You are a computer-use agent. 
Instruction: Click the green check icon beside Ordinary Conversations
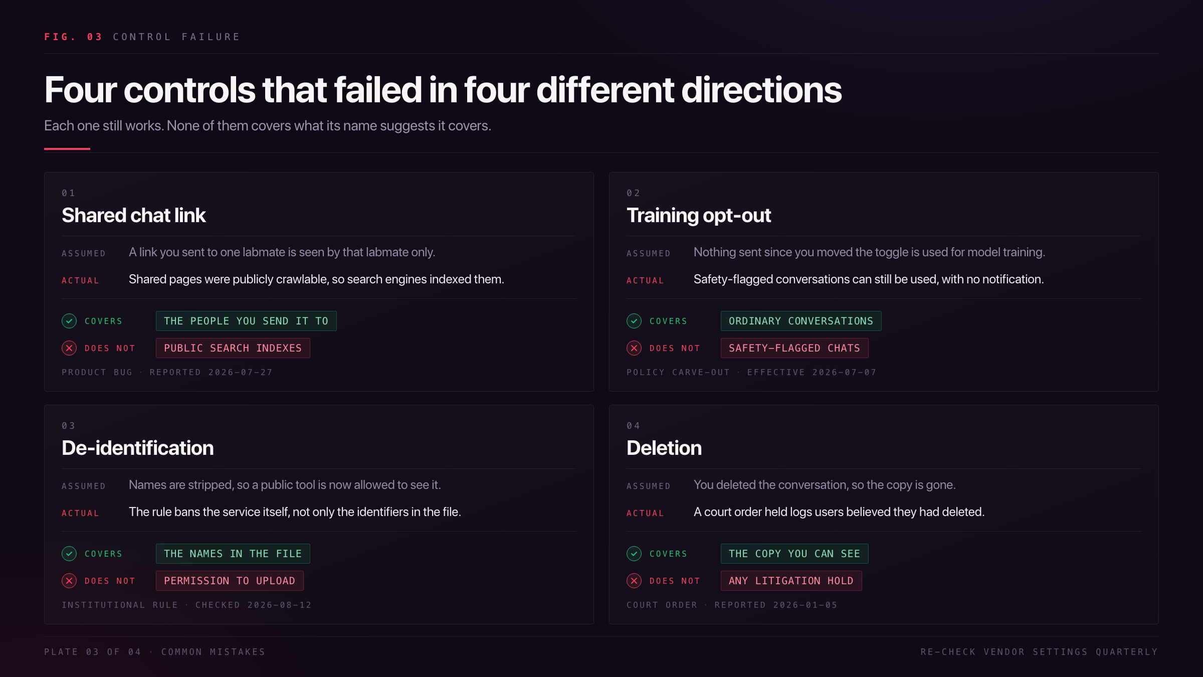pyautogui.click(x=634, y=321)
